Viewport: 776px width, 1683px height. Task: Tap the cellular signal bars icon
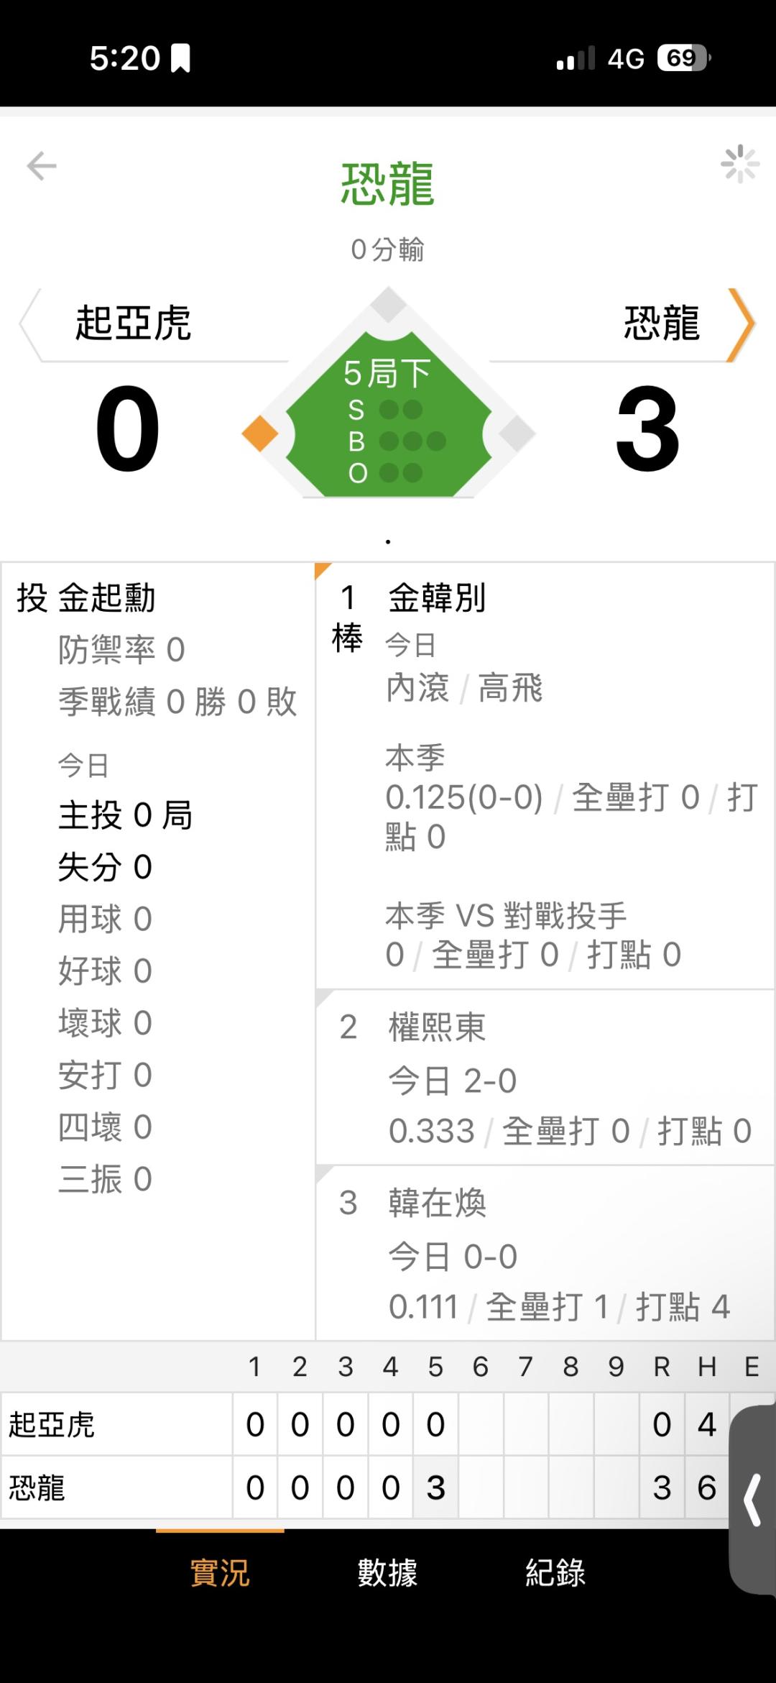pos(576,58)
